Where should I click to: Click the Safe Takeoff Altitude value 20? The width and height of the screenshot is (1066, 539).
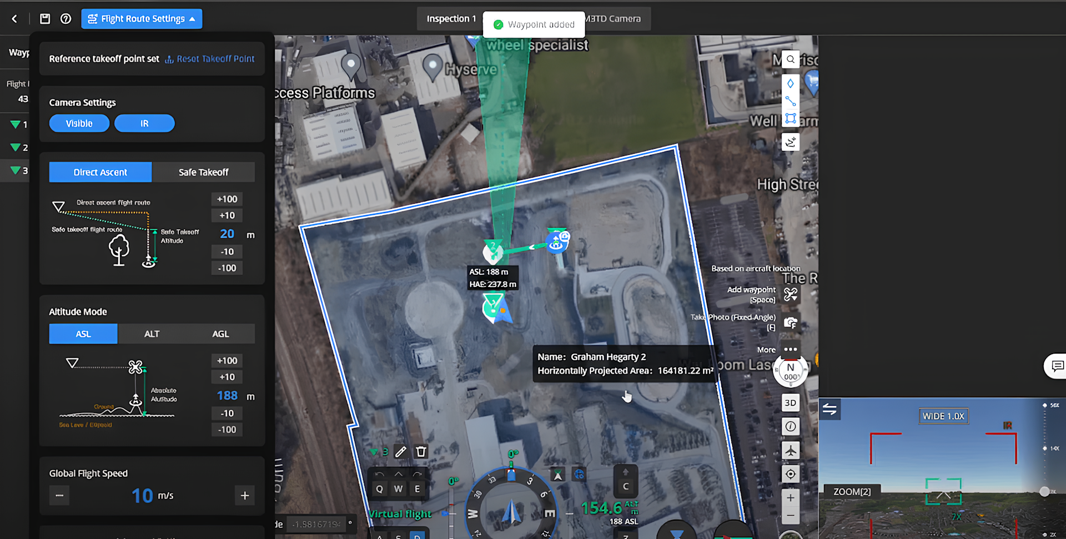coord(227,234)
